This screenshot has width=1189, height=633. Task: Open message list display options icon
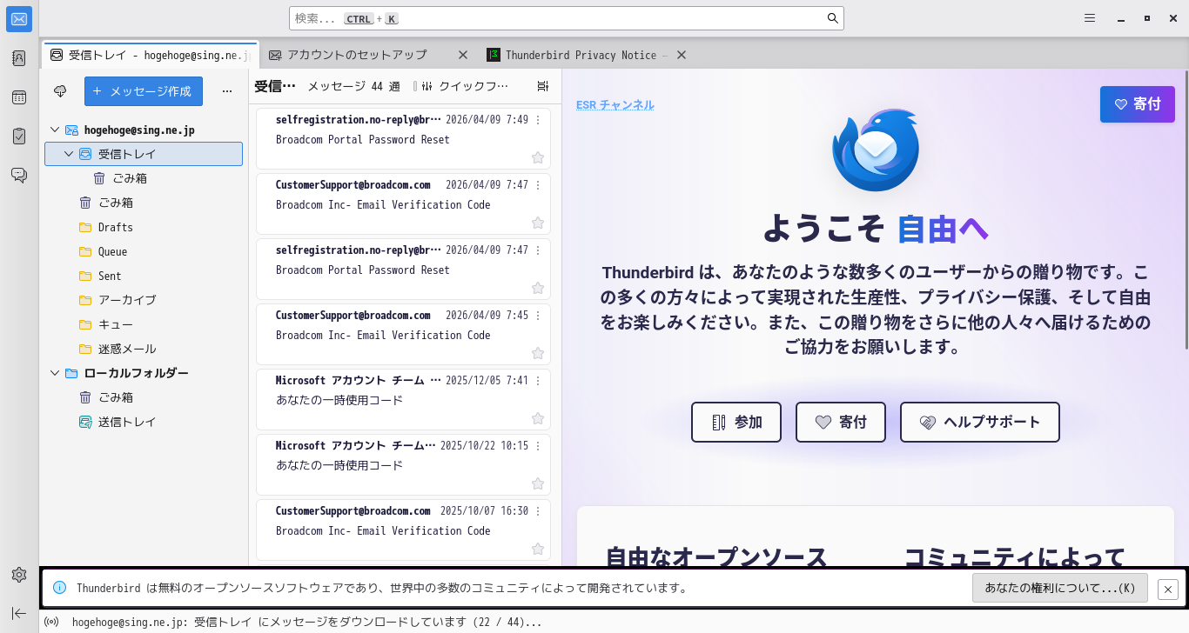(x=543, y=86)
